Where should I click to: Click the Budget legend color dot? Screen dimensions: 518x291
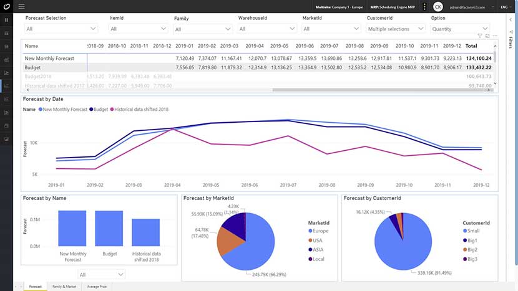91,109
